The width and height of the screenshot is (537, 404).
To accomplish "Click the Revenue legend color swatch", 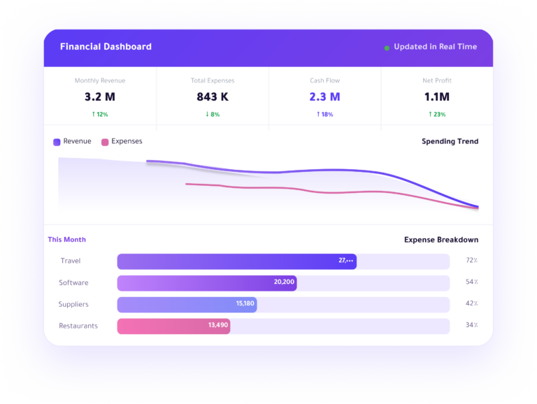I will 57,142.
